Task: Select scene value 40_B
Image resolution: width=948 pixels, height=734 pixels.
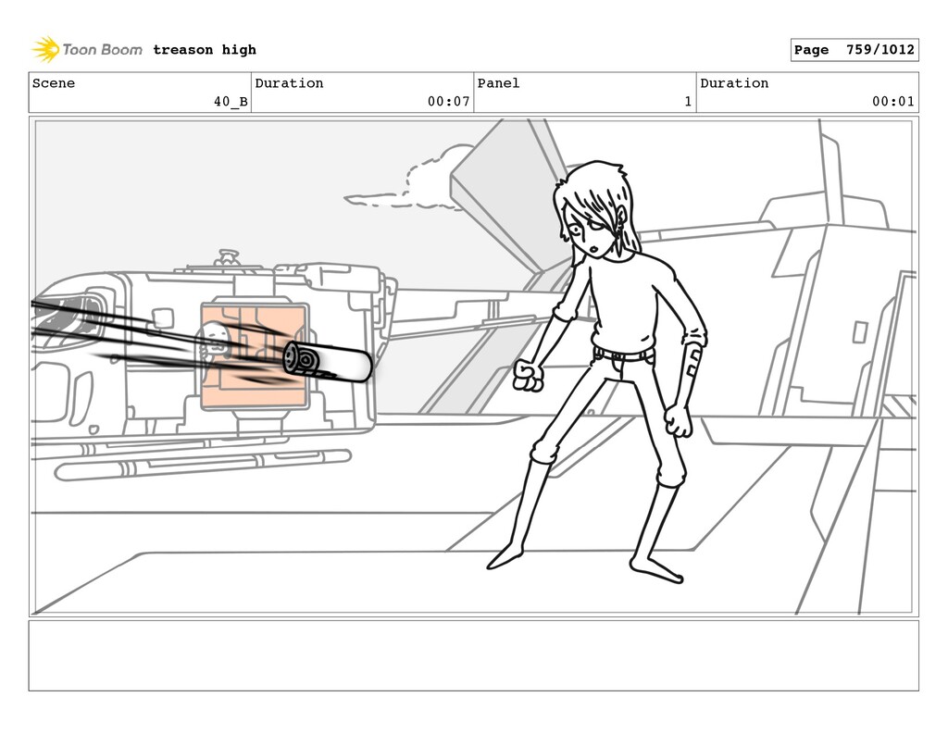Action: [231, 102]
